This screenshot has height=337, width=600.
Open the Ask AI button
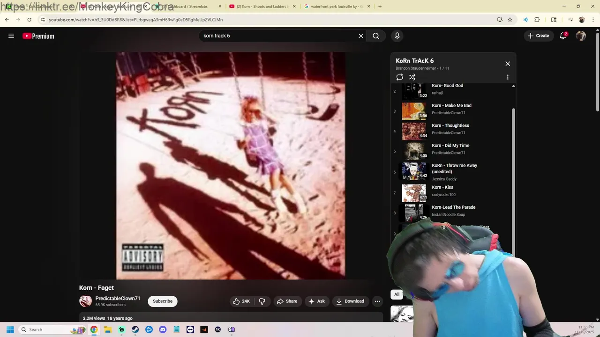pyautogui.click(x=316, y=301)
